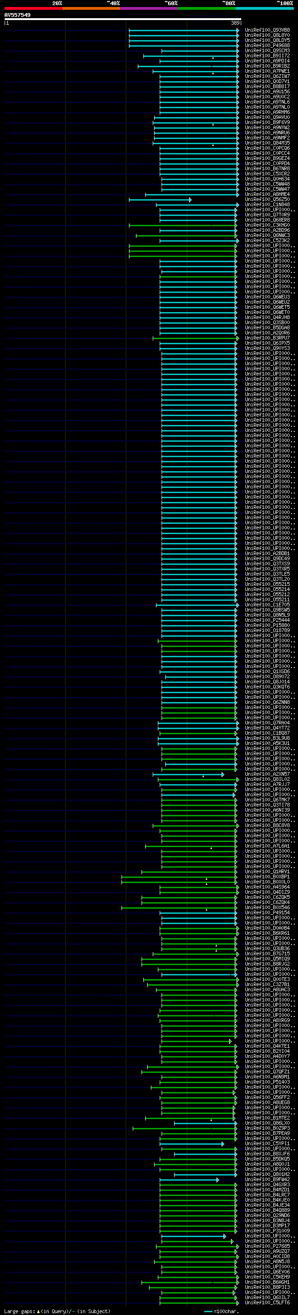This screenshot has width=298, height=1315.
Task: Select the UniRef100_Q8L8Y0 label
Action: pos(267,35)
